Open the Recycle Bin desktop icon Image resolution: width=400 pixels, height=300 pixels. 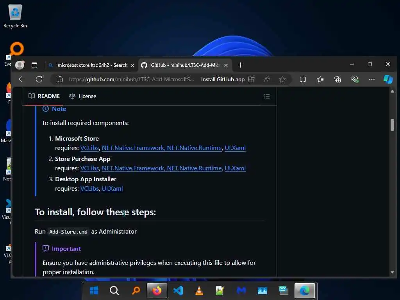[15, 16]
